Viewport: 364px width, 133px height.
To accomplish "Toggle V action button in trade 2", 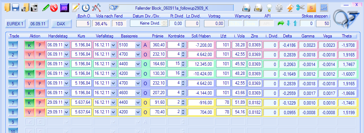I will pos(29,55).
